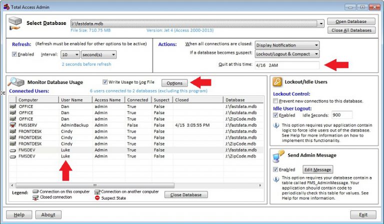Enable Prevent new connections to this database
The height and width of the screenshot is (224, 384).
point(276,101)
